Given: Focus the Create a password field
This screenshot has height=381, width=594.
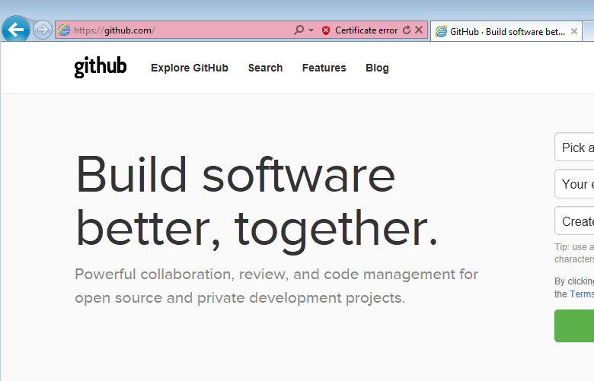Looking at the screenshot, I should click(574, 221).
